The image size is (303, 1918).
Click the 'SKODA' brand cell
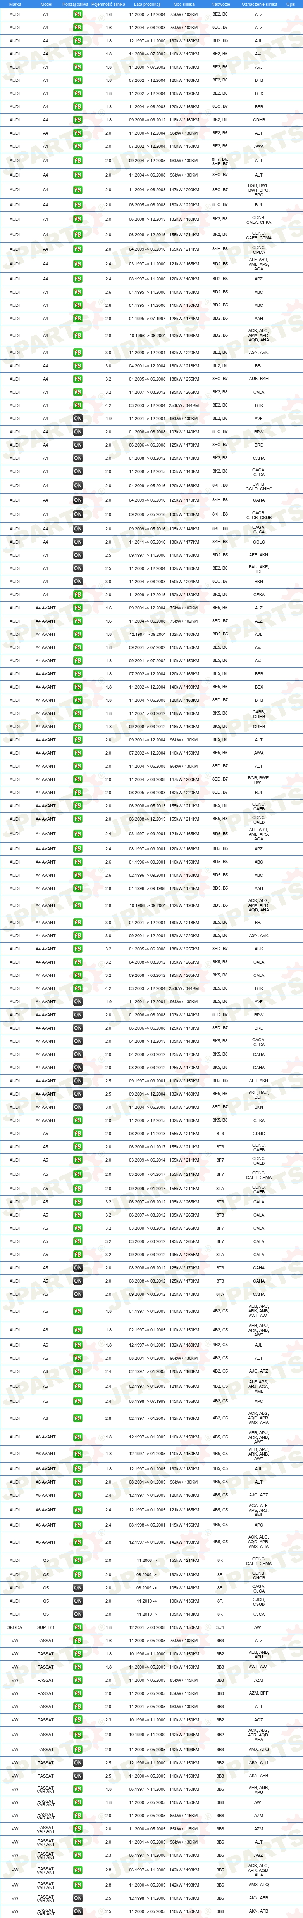coord(15,1627)
